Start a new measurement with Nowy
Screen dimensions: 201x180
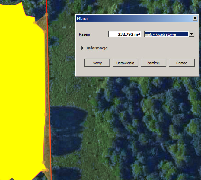pyautogui.click(x=97, y=63)
